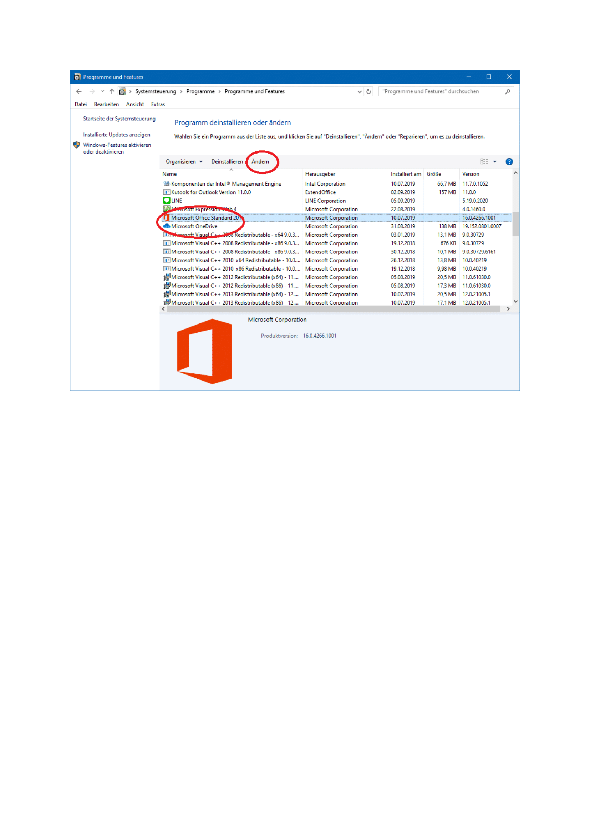
Task: Click LINE Corporation publisher cell
Action: [x=325, y=201]
